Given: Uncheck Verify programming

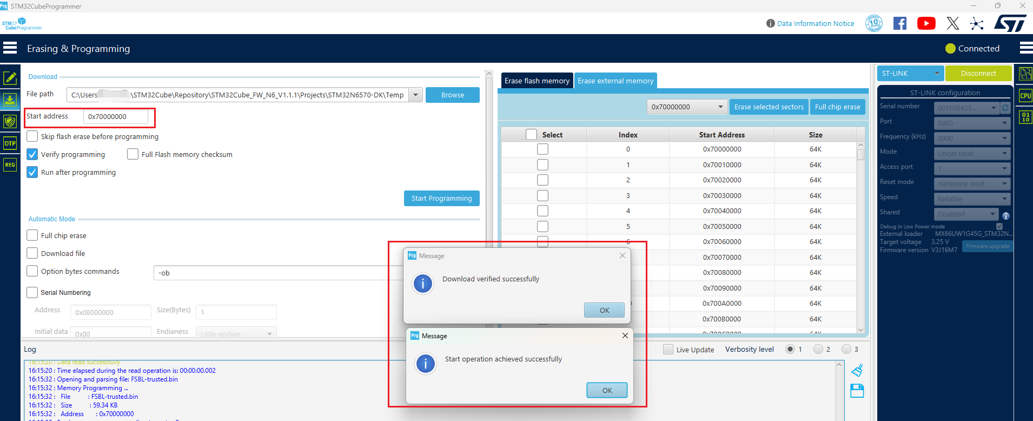Looking at the screenshot, I should (32, 154).
